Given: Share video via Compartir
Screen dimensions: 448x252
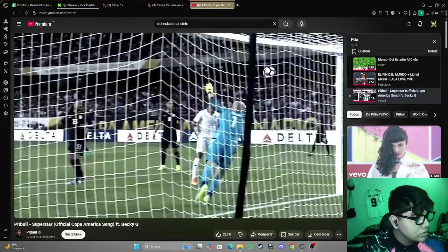Looking at the screenshot, I should [x=262, y=234].
